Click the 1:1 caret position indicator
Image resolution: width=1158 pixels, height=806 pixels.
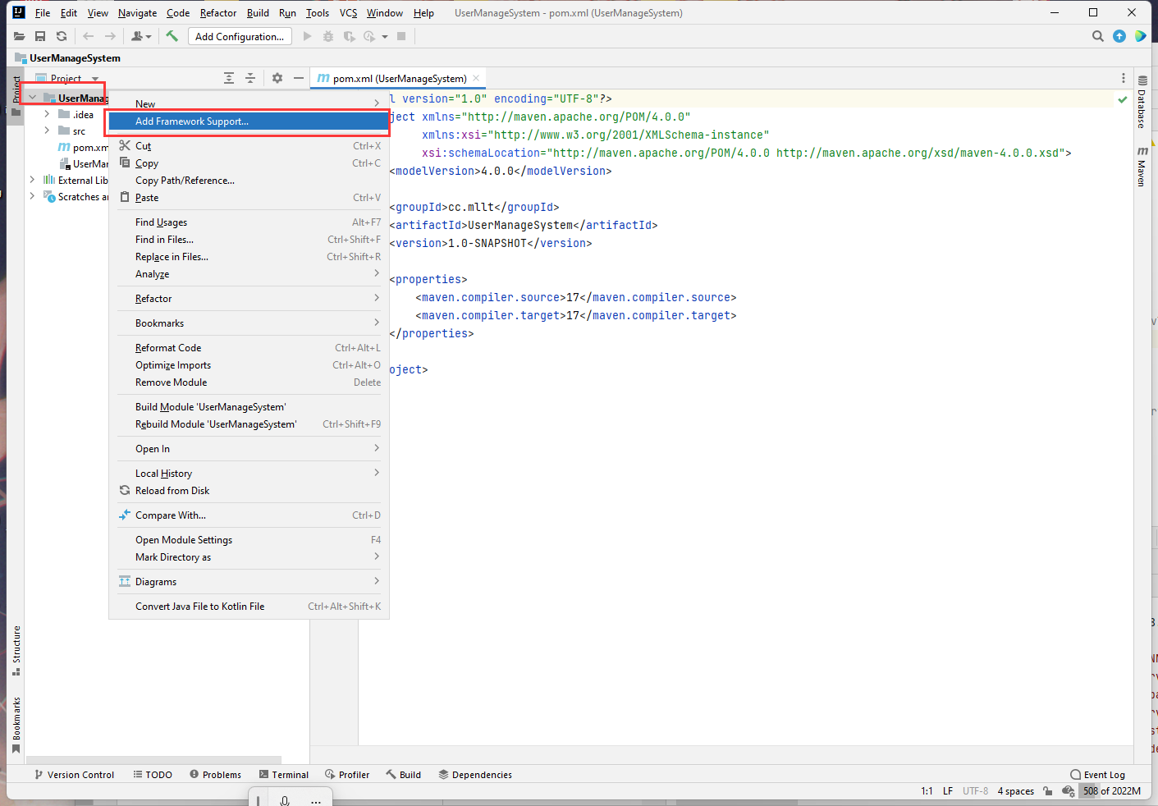click(927, 791)
